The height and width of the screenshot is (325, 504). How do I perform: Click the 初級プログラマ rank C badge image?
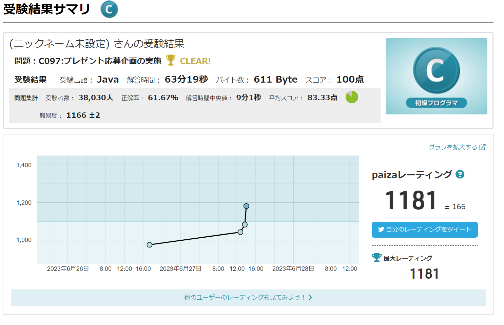click(436, 76)
